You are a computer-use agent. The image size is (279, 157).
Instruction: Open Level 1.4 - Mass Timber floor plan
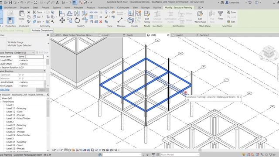coord(18,118)
